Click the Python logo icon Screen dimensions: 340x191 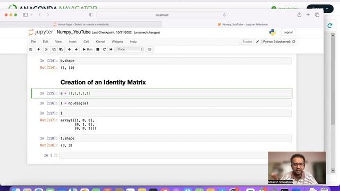[x=273, y=32]
